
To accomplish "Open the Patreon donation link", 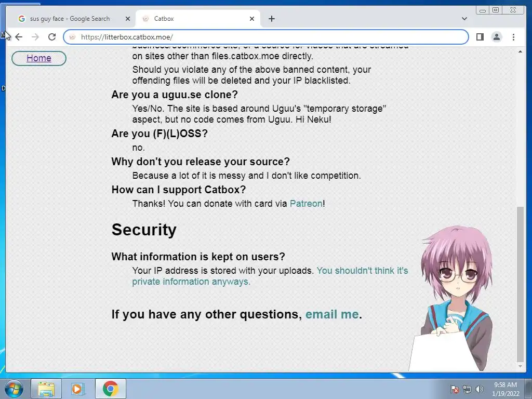I will (305, 204).
